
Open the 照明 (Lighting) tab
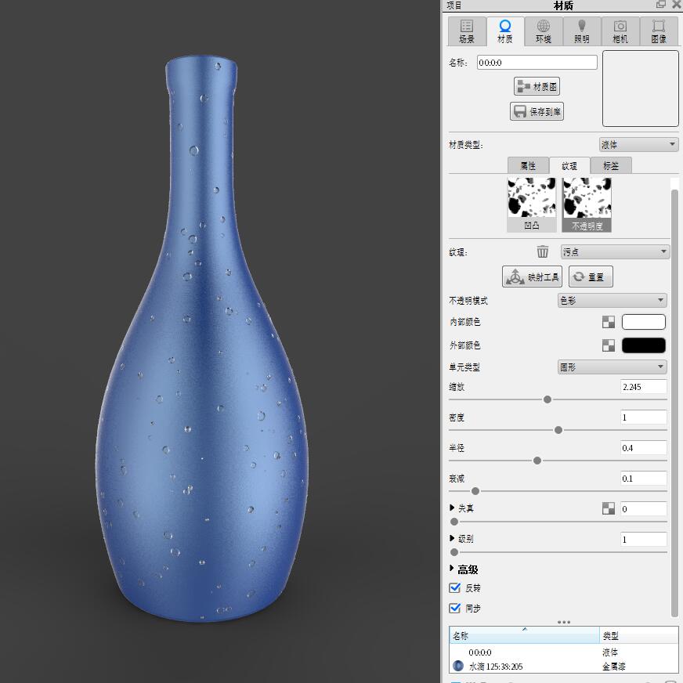point(581,31)
